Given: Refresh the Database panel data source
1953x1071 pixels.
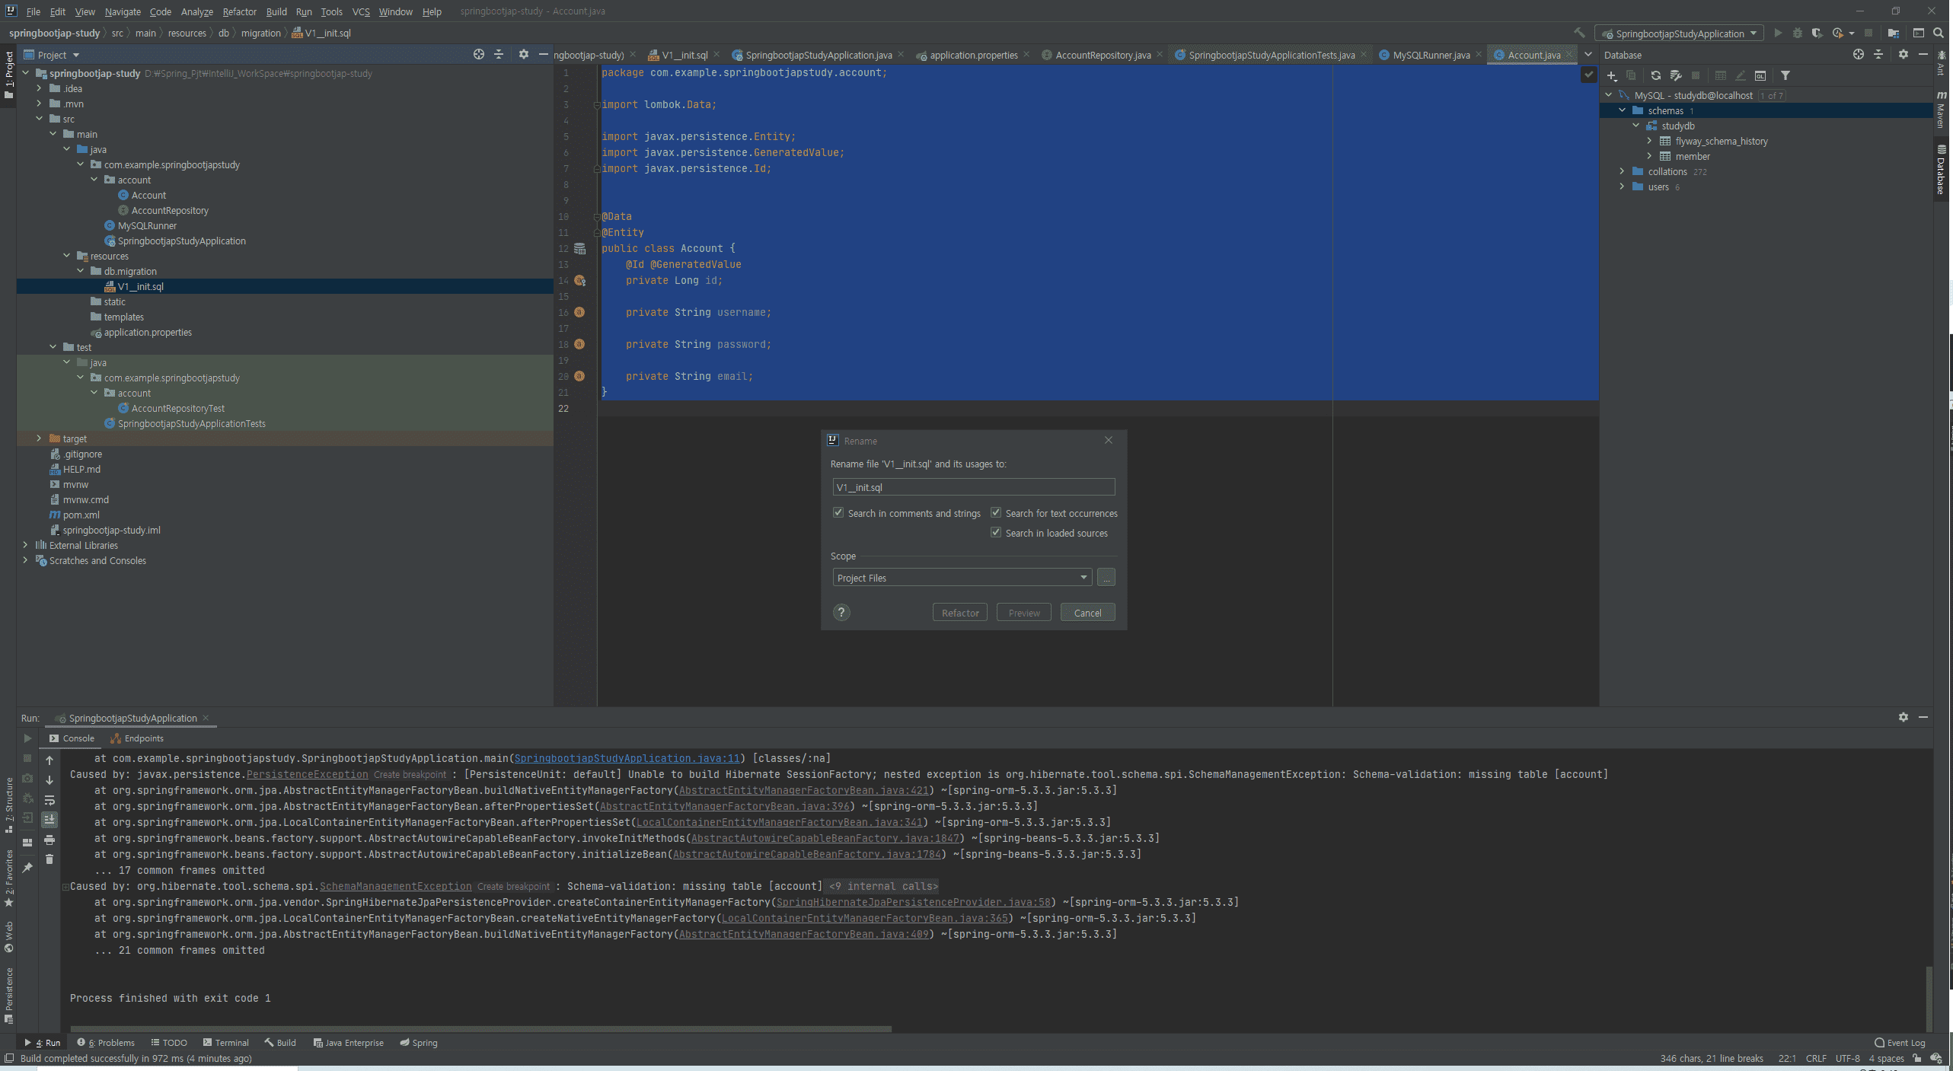Looking at the screenshot, I should [x=1655, y=75].
